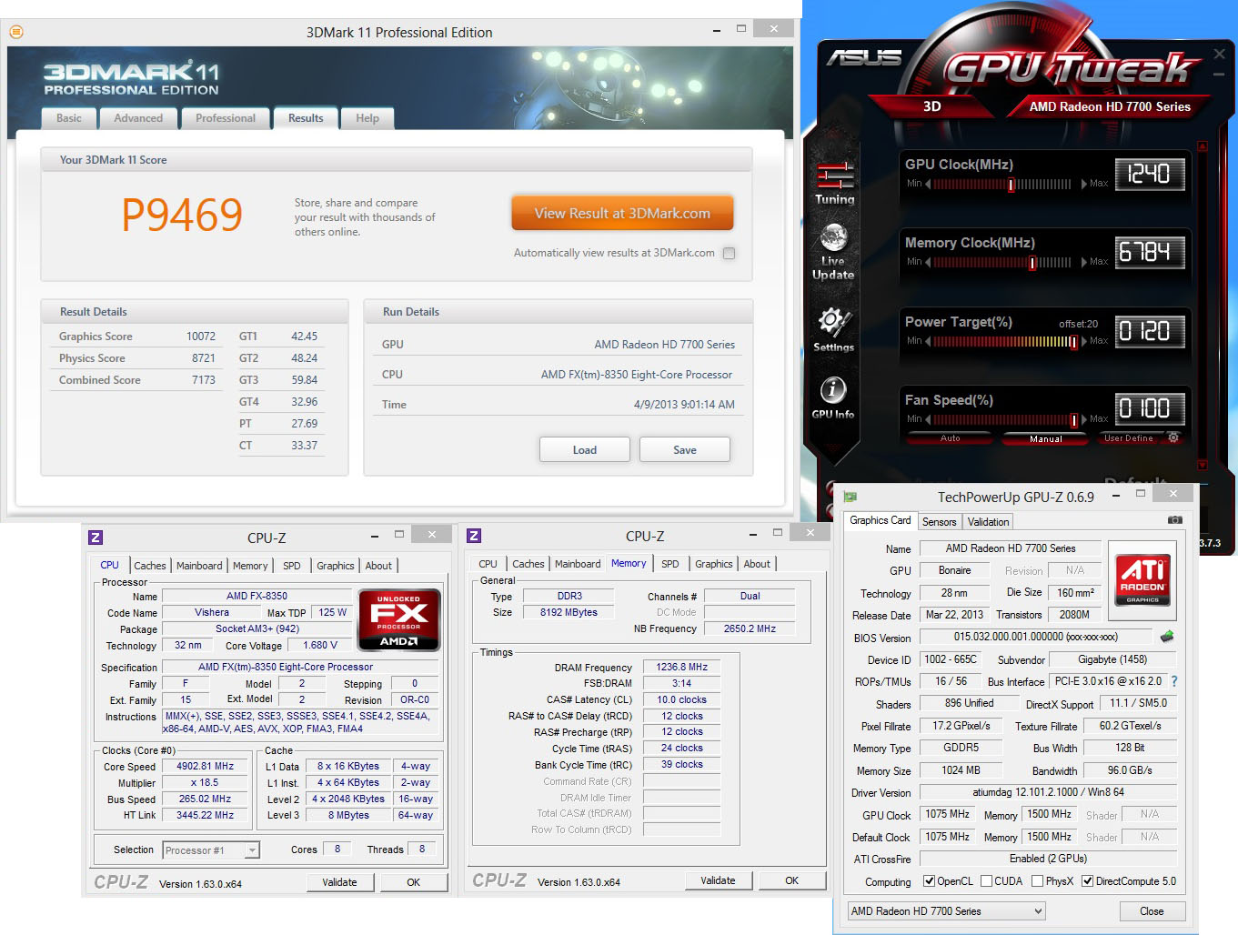Toggle the CUDA checkbox in GPU-Z

coord(986,881)
